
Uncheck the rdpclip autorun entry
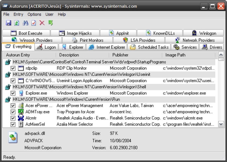13,68
